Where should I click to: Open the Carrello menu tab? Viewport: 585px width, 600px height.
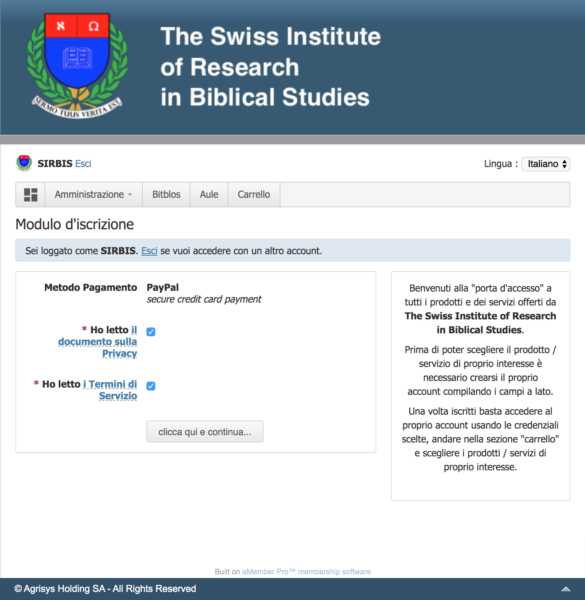click(x=254, y=195)
